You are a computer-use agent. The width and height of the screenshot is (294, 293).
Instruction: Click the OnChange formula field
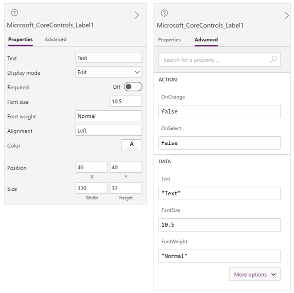(219, 112)
